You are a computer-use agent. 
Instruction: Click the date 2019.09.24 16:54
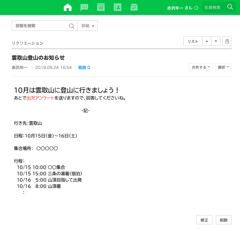[x=54, y=67]
